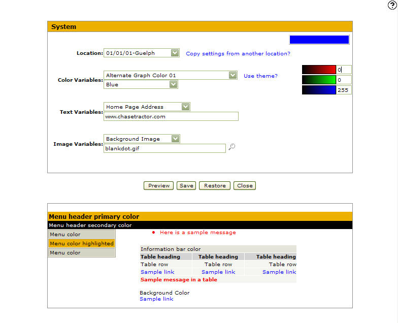The image size is (398, 323).
Task: Expand the Home Page Address dropdown
Action: click(x=185, y=107)
